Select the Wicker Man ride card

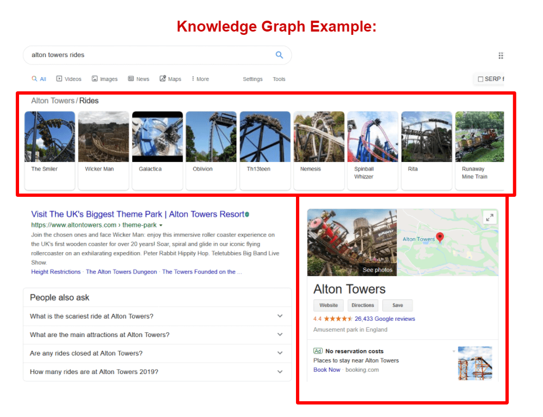103,150
